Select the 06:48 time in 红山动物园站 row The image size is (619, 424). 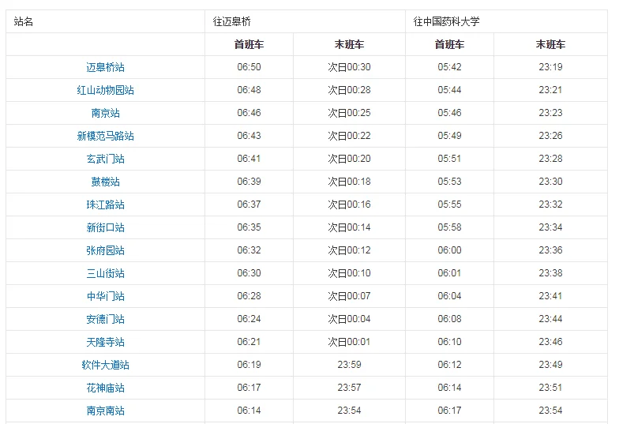click(x=249, y=90)
